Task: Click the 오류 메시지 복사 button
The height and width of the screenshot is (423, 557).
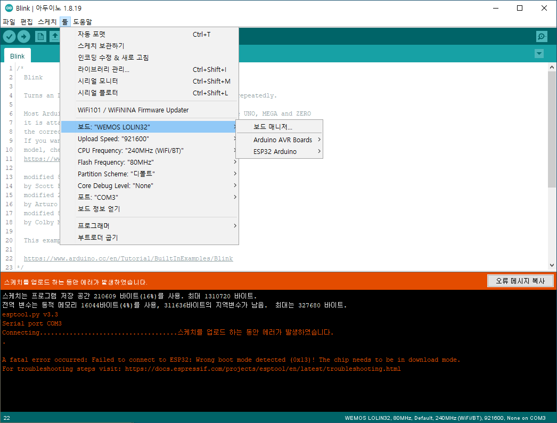Action: pos(520,281)
